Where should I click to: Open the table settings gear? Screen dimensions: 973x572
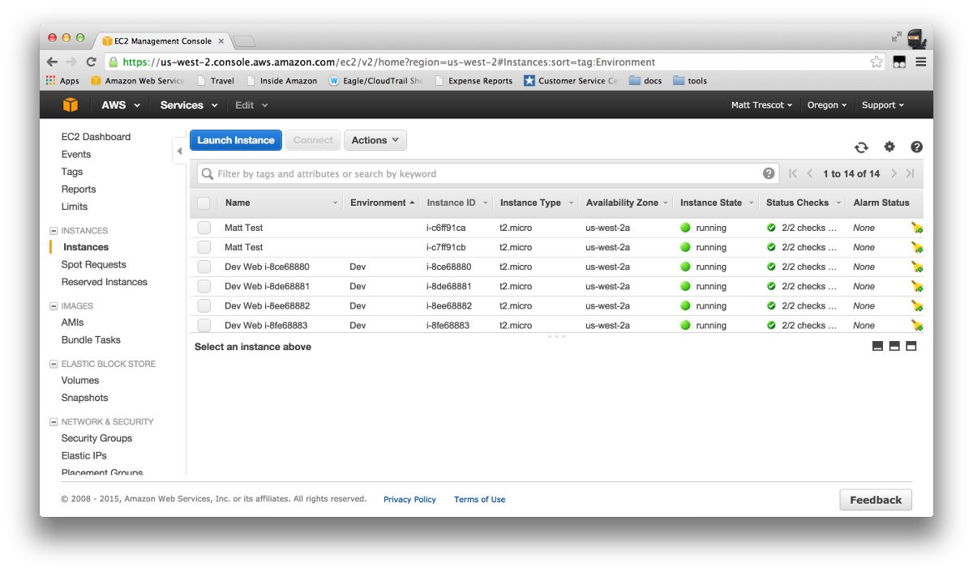coord(889,147)
